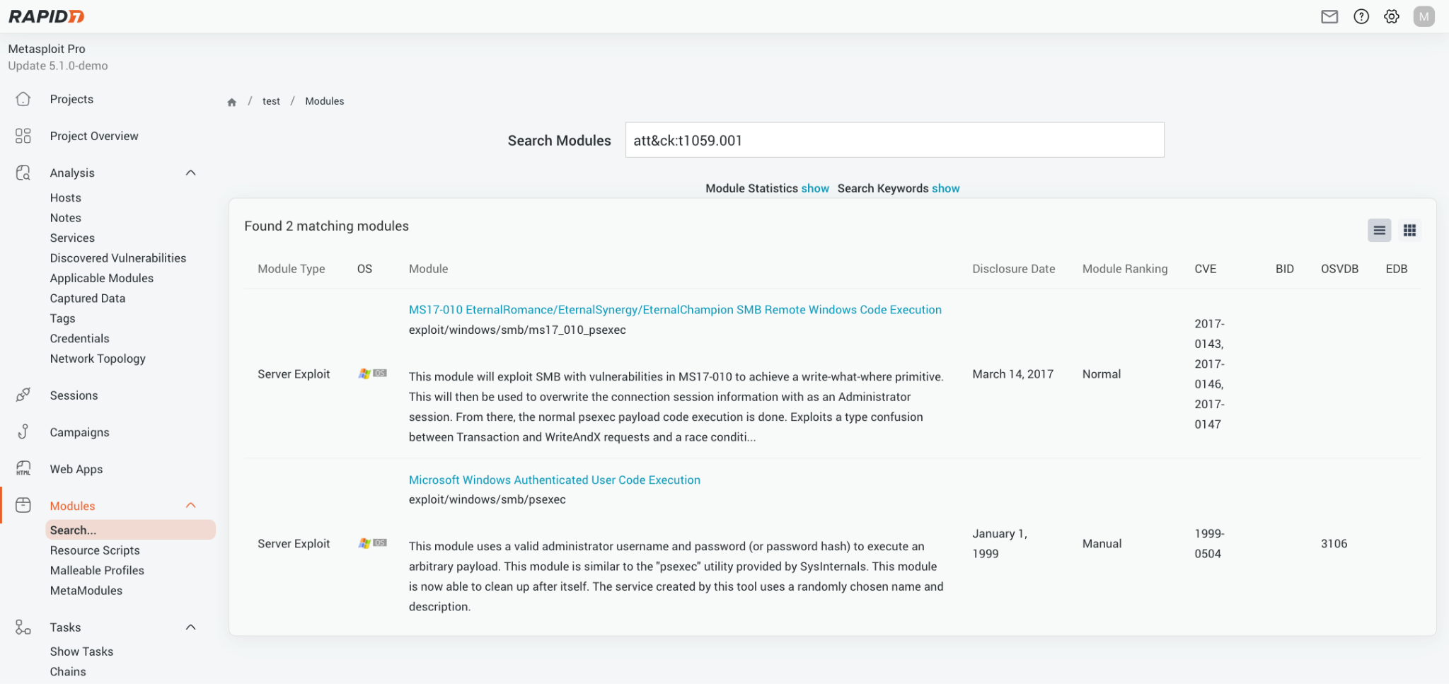Open Sessions in the sidebar
This screenshot has height=684, width=1449.
[x=74, y=395]
